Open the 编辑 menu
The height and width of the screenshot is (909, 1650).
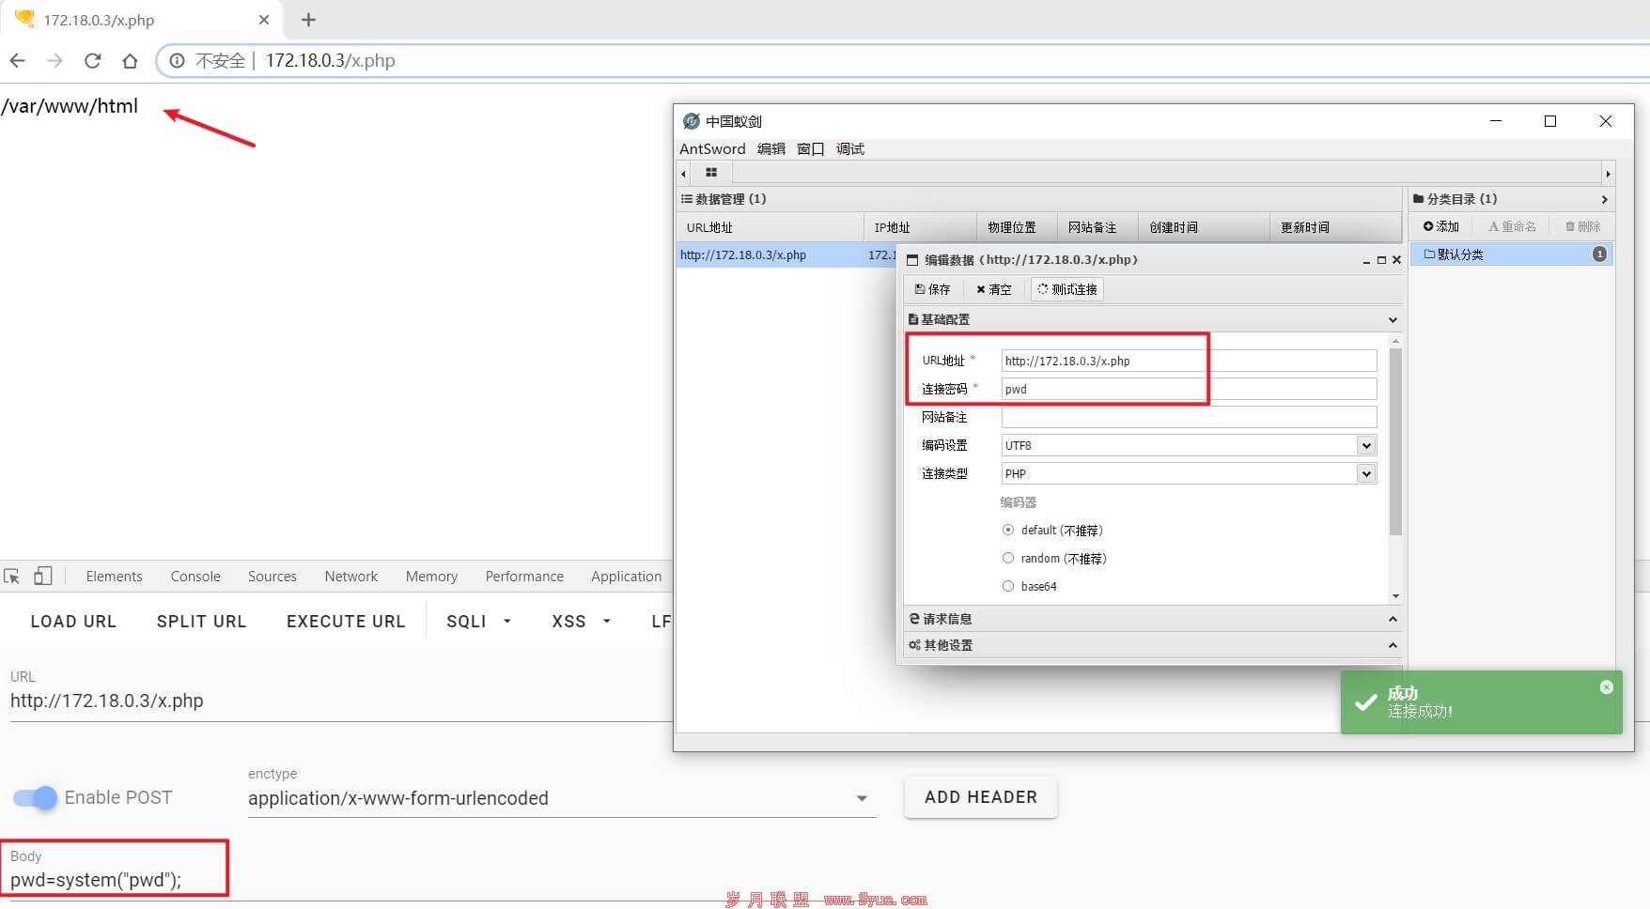click(x=771, y=149)
